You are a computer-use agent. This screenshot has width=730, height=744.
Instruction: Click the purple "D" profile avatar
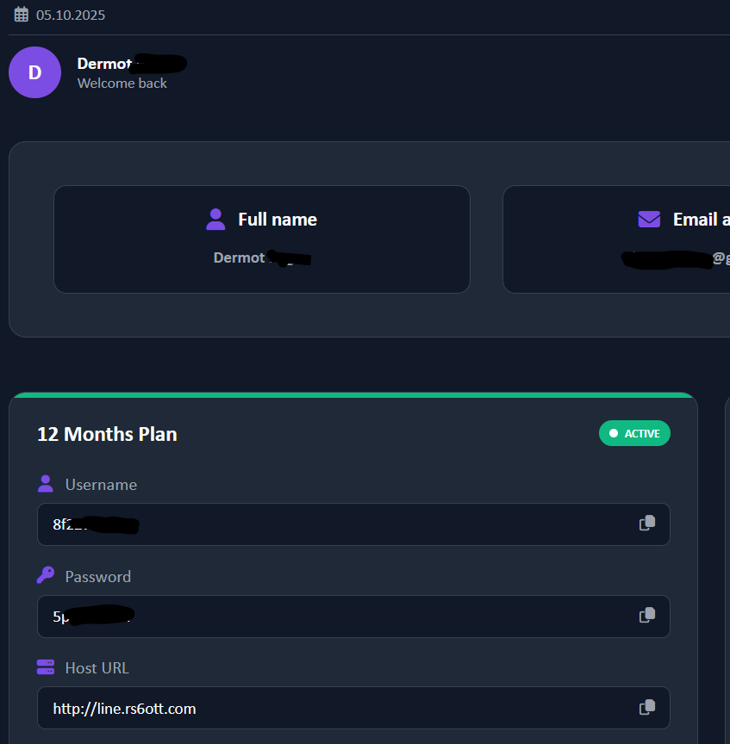click(x=34, y=72)
